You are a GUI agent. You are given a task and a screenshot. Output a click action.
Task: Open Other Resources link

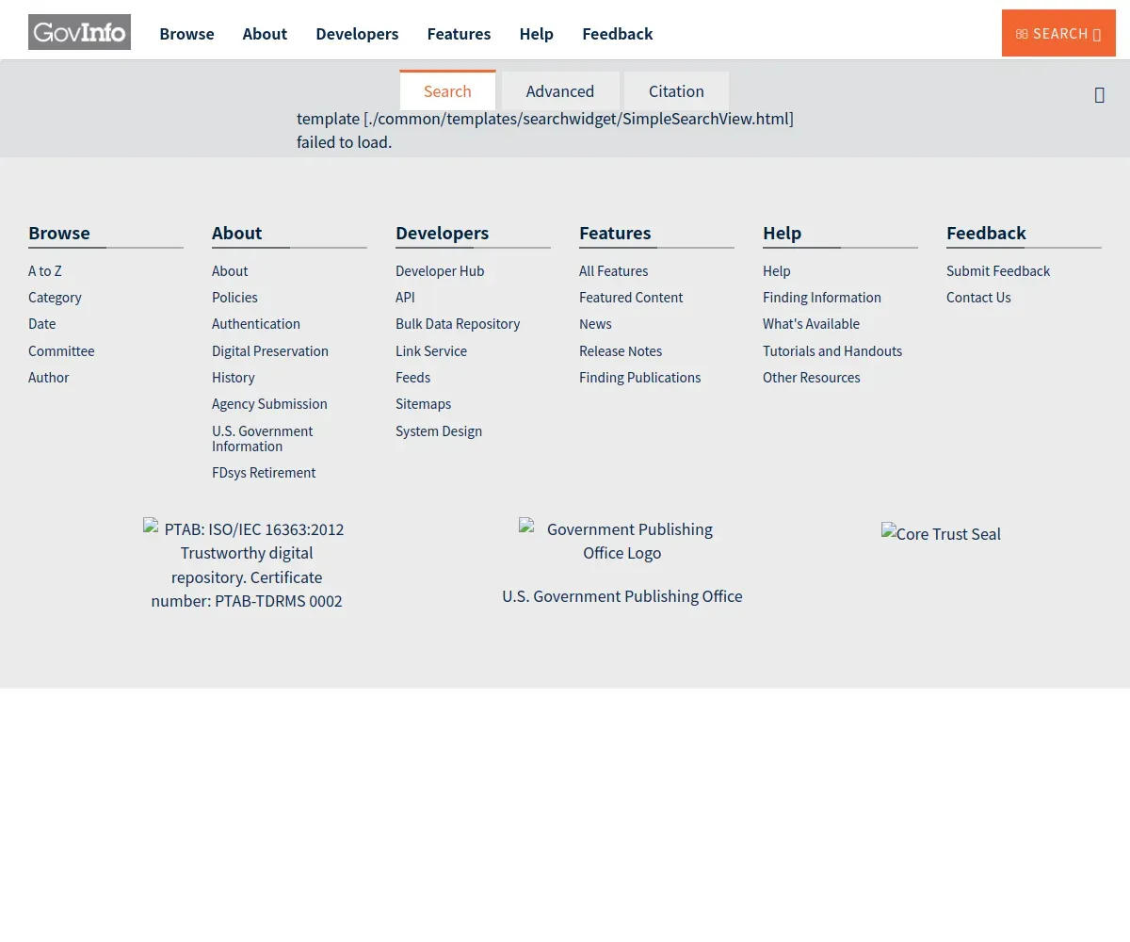[812, 378]
